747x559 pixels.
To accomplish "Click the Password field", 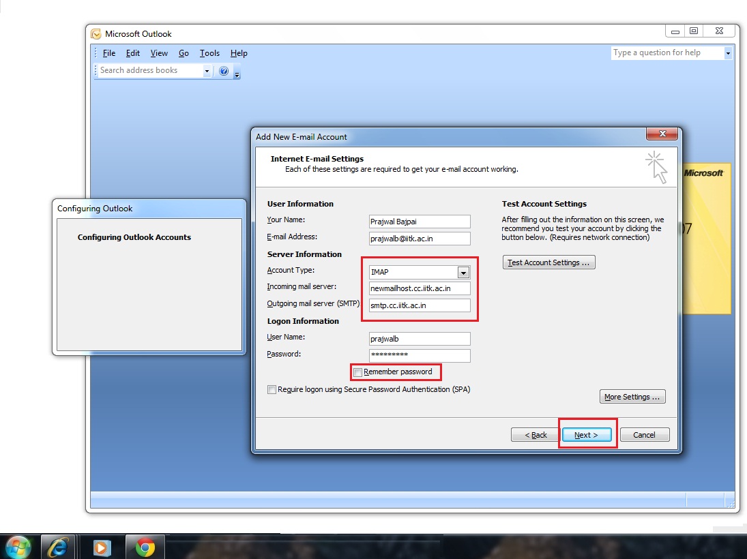I will point(420,355).
